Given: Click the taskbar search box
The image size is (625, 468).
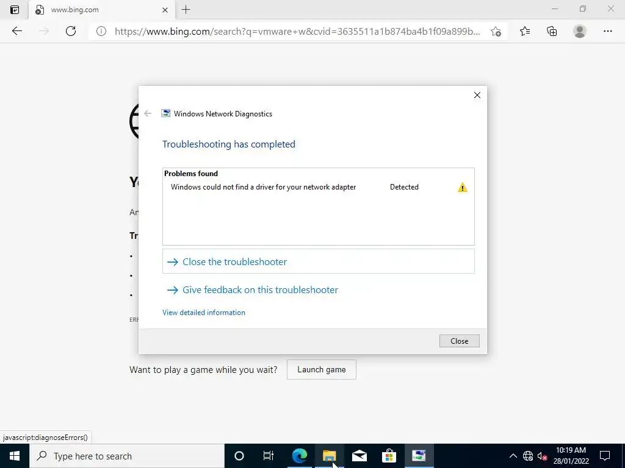Looking at the screenshot, I should [x=127, y=456].
